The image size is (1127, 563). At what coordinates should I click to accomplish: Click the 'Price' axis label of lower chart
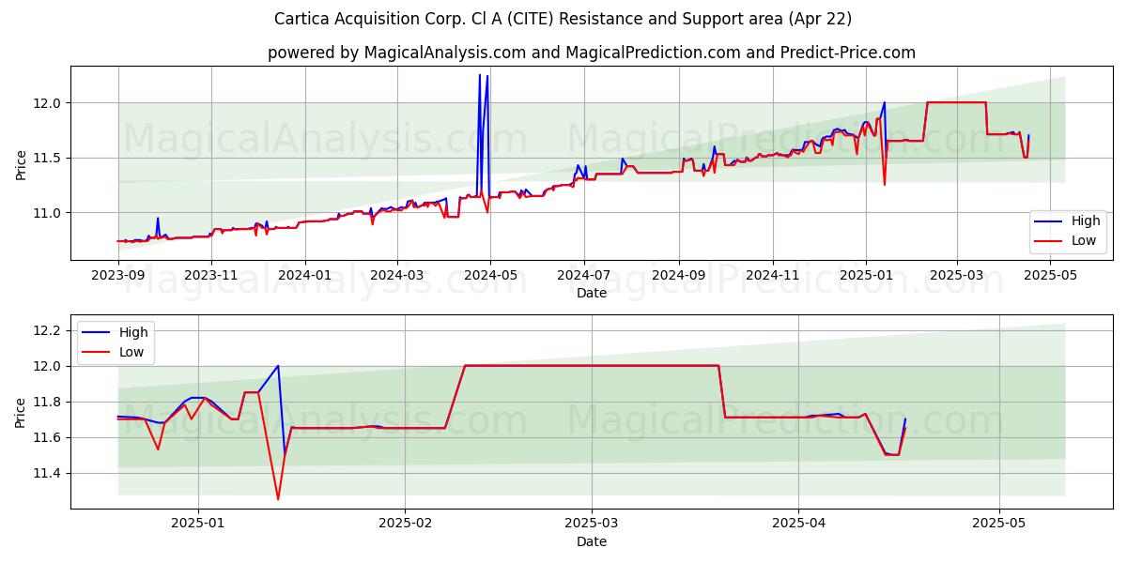click(x=21, y=411)
